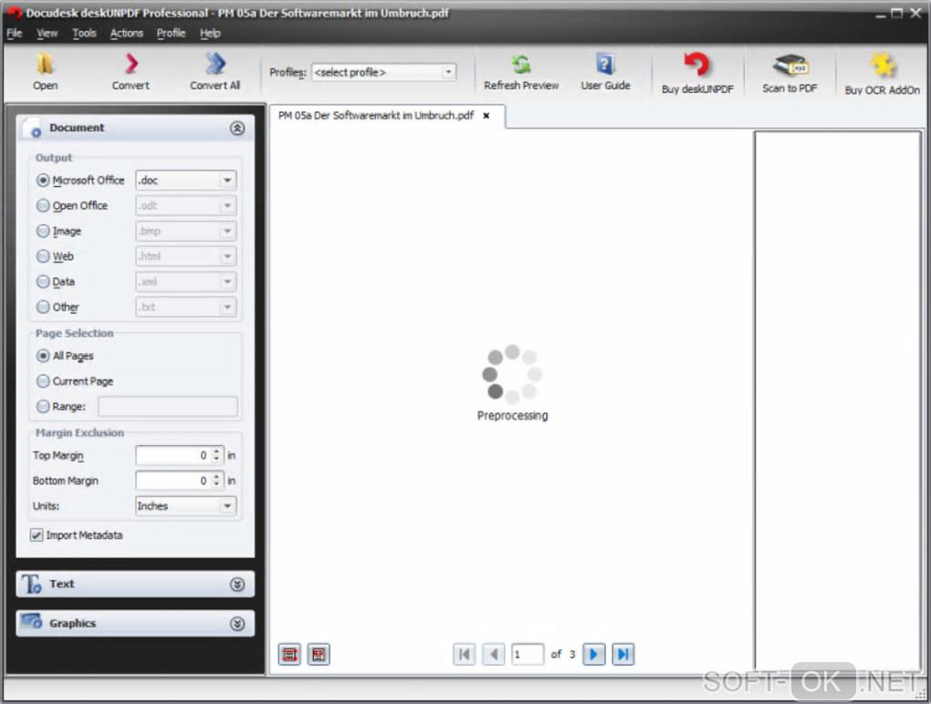Click the Convert All blue arrows icon
This screenshot has width=931, height=704.
coord(214,64)
